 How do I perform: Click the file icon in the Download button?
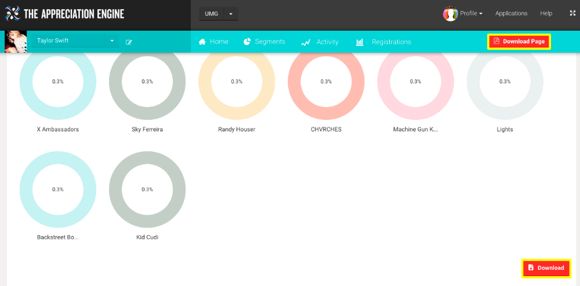(531, 267)
